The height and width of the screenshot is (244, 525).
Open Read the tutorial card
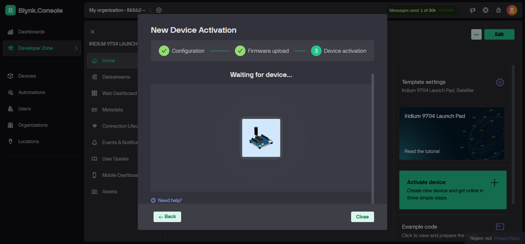pyautogui.click(x=452, y=134)
